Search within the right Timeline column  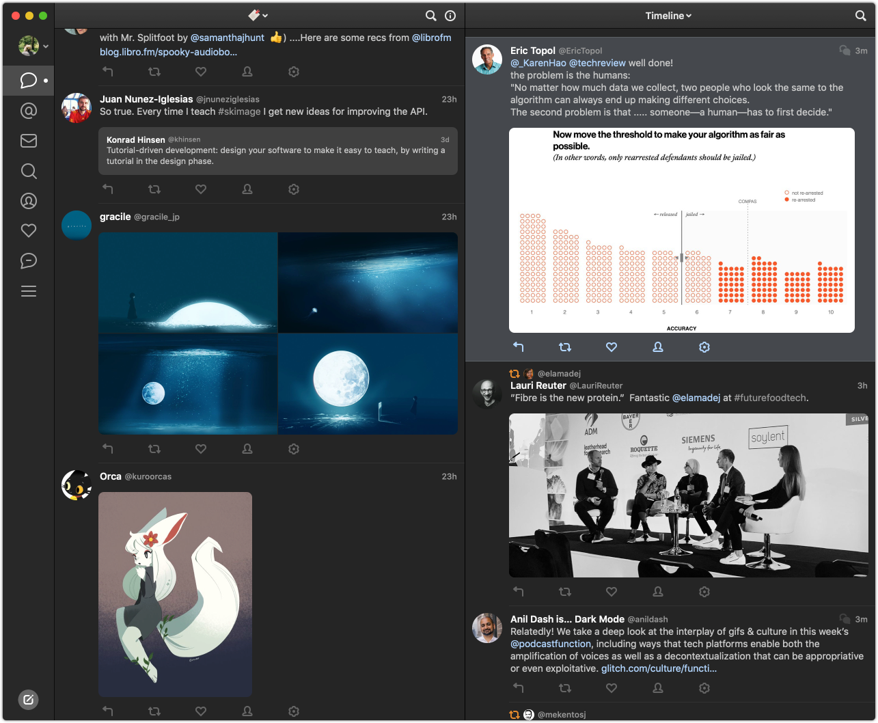860,16
